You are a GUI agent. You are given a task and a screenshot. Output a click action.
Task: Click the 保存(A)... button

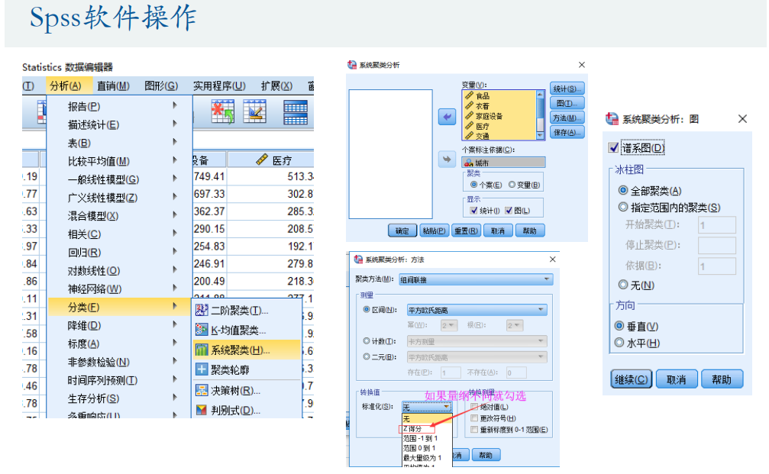567,132
